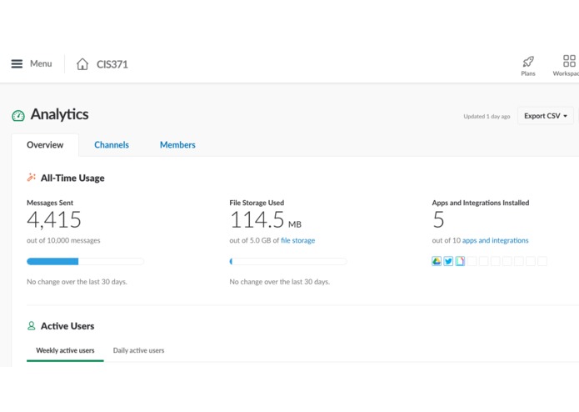The height and width of the screenshot is (412, 579).
Task: Click the Analytics gauge icon
Action: pos(18,116)
